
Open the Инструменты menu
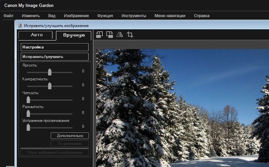pyautogui.click(x=133, y=16)
